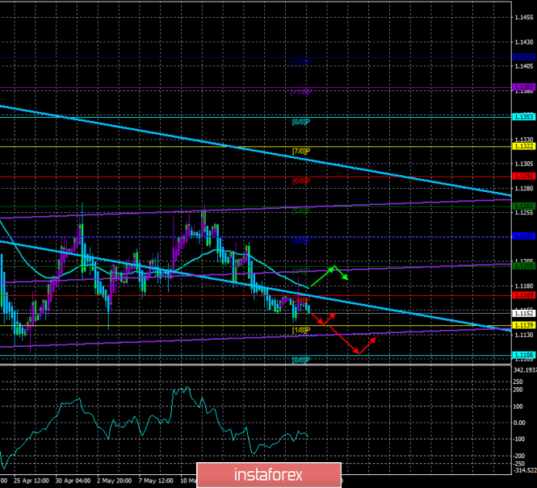537x488 pixels.
Task: Click the 1.1180 price axis label
Action: point(524,286)
